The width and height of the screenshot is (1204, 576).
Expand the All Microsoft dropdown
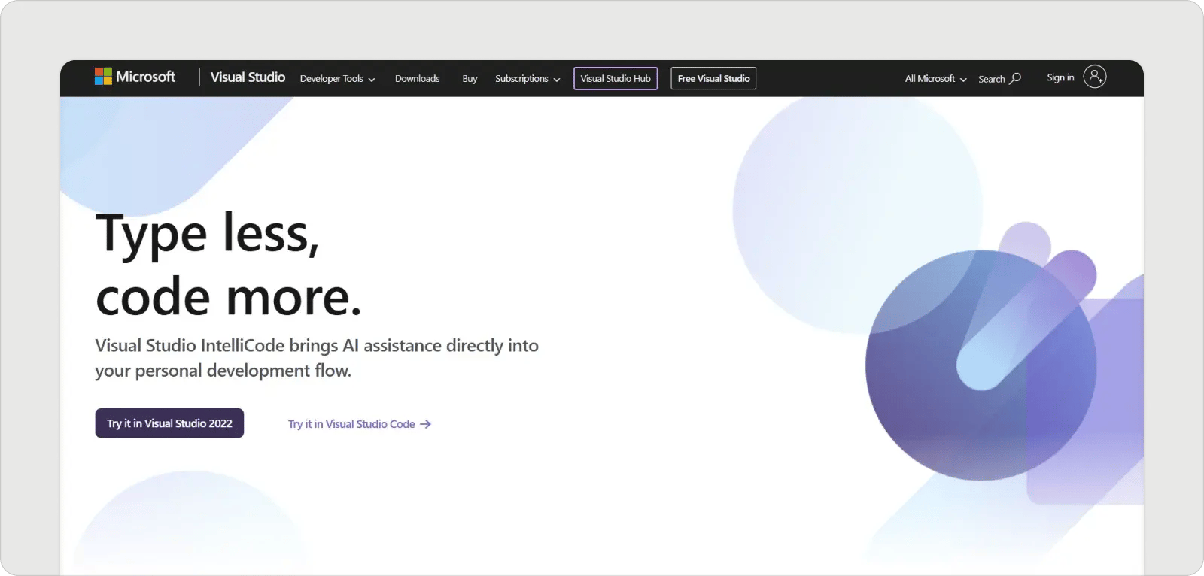[935, 79]
